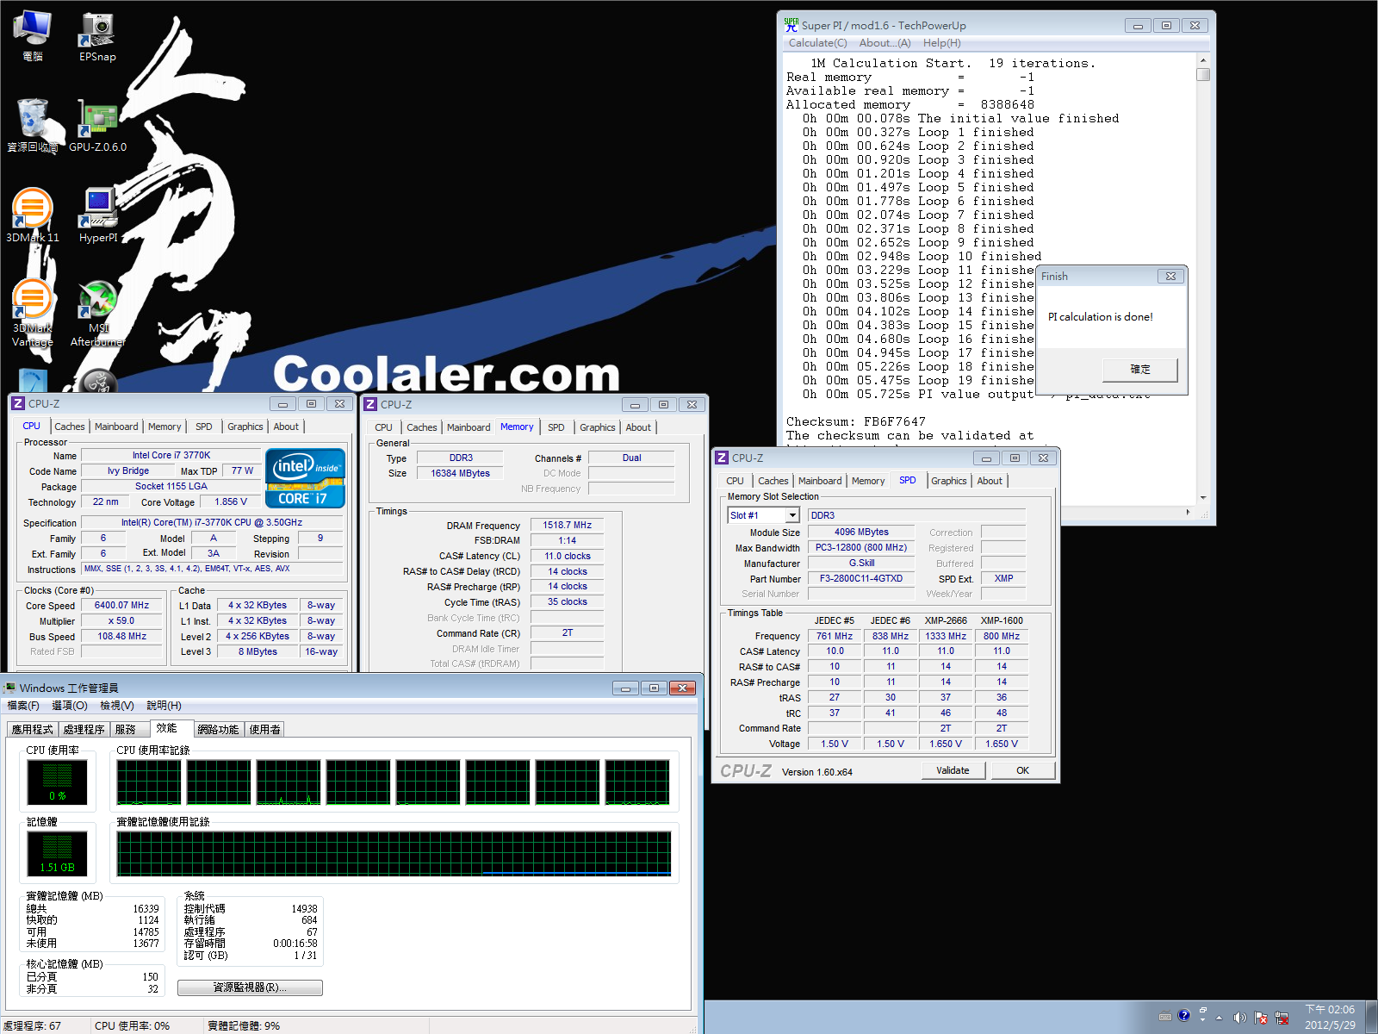Click the Core Speed value 6400.07 MHz
This screenshot has width=1378, height=1034.
coord(121,606)
